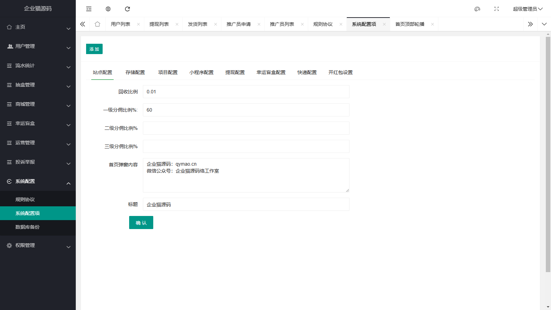Click the 二级分佣比例% input field

246,128
